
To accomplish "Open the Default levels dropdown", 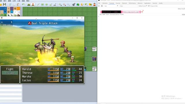I will 143,6.
